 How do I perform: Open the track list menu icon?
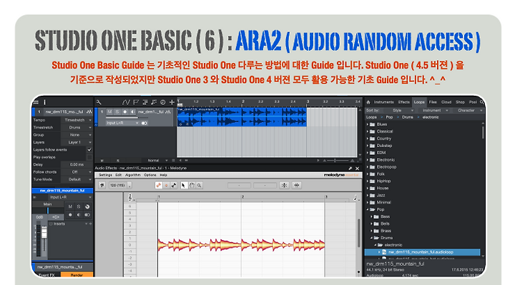point(36,102)
